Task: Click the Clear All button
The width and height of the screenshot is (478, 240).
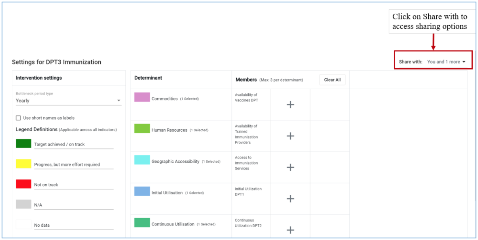Action: 332,80
